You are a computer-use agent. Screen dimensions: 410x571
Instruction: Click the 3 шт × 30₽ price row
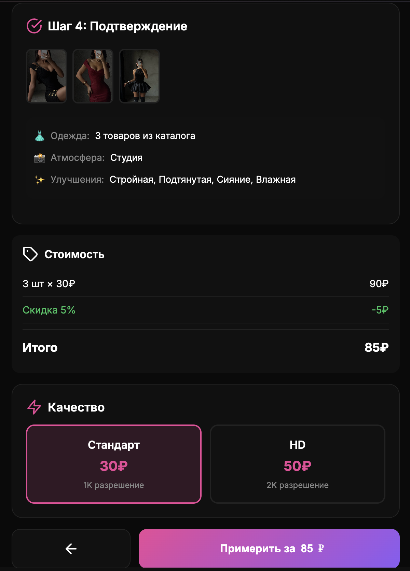pos(49,284)
